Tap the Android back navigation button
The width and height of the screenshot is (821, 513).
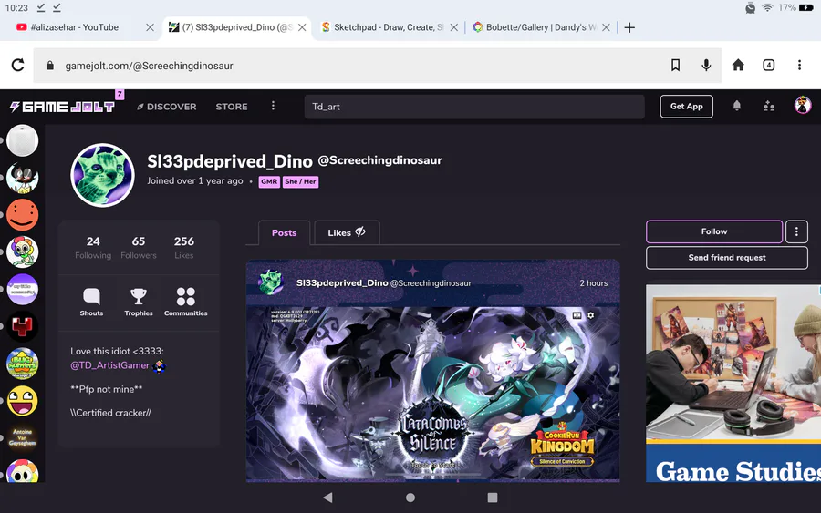[x=327, y=498]
